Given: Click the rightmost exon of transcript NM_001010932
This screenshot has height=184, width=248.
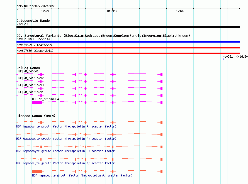Looking at the screenshot, I should tap(162, 82).
